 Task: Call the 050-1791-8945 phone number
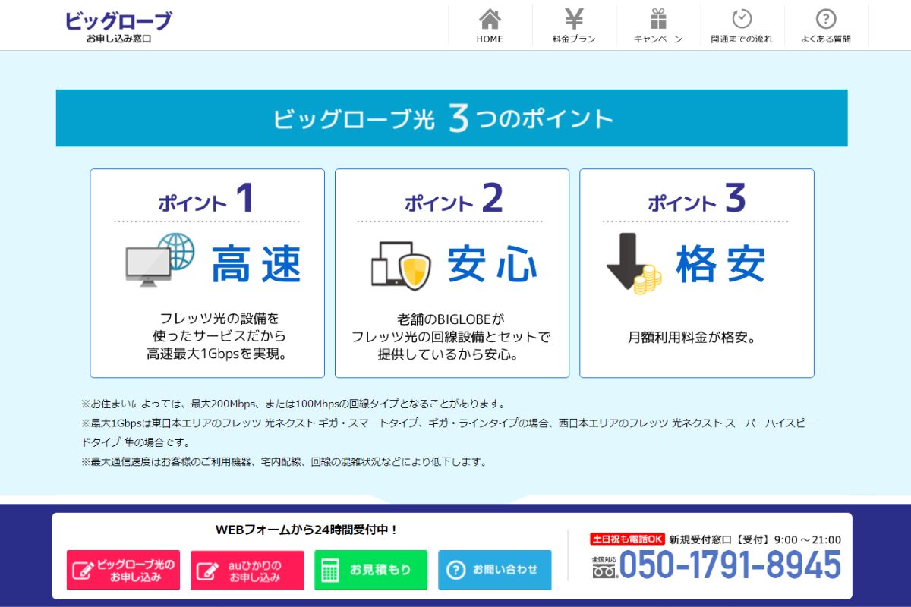[x=730, y=565]
